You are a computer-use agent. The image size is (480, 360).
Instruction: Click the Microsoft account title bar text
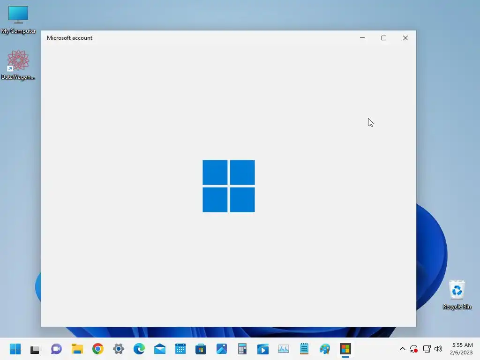point(69,38)
